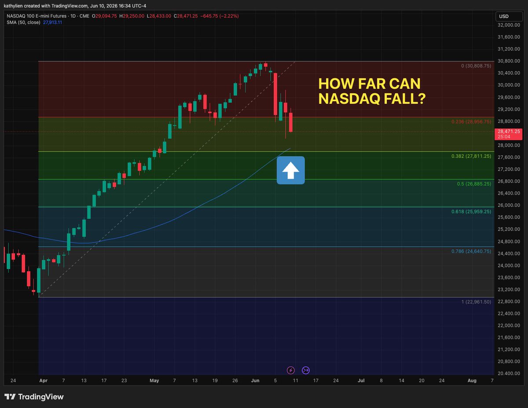Click the 20,400.00 price axis label

coord(509,374)
